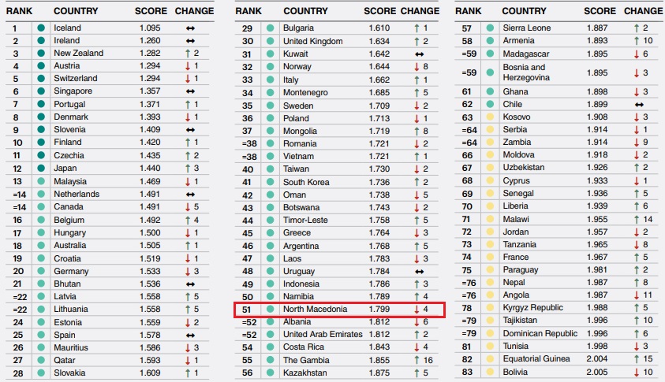665x382 pixels.
Task: Click the up arrow beside The Gambia
Action: point(417,361)
